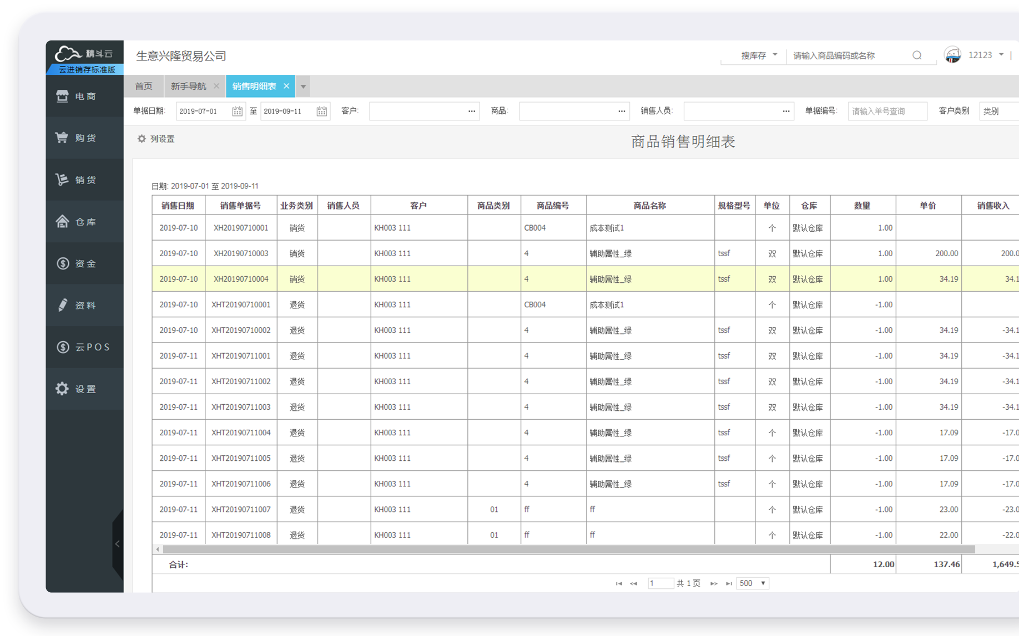Expand the tab list dropdown arrow
Screen dimensions: 1019x636
[x=303, y=87]
